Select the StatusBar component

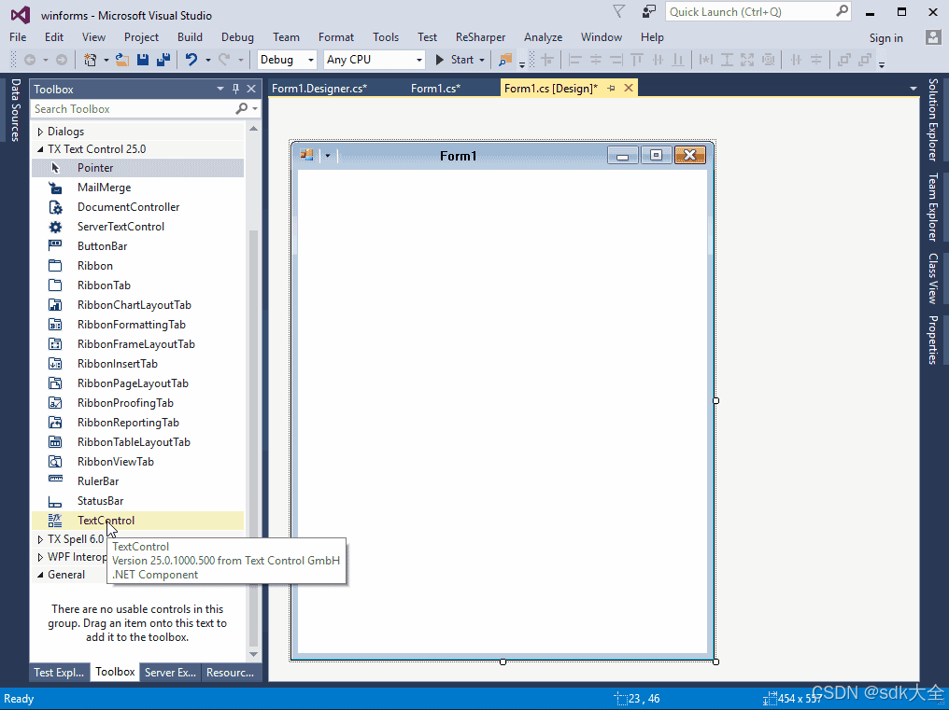(x=102, y=500)
